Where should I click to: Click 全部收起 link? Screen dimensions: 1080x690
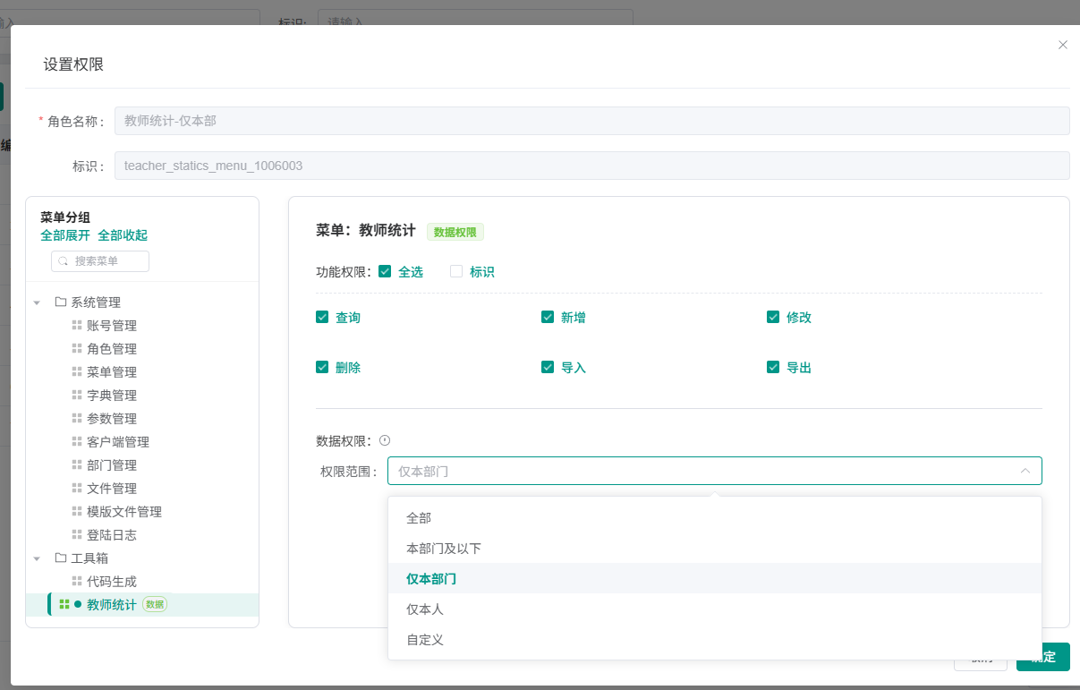[123, 235]
